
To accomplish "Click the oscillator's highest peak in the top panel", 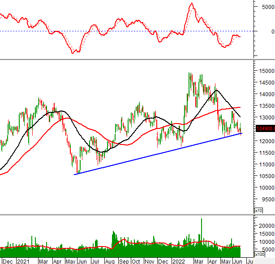I will [x=192, y=4].
